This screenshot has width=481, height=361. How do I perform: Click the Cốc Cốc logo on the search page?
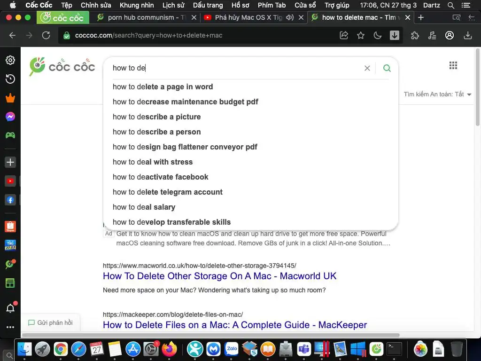tap(62, 66)
